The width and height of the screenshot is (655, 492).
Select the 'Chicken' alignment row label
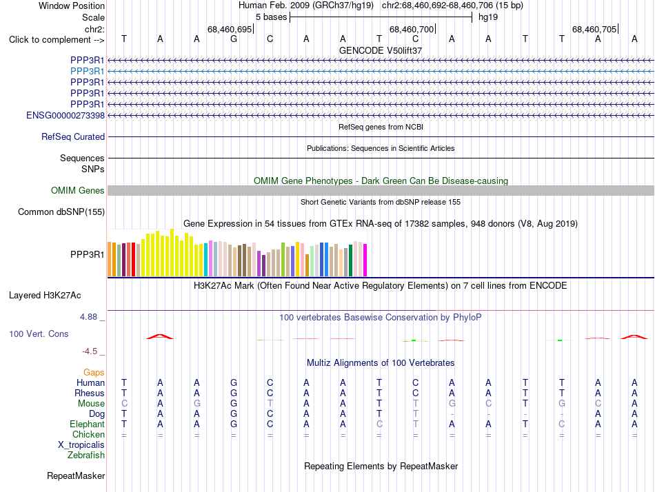tap(88, 435)
